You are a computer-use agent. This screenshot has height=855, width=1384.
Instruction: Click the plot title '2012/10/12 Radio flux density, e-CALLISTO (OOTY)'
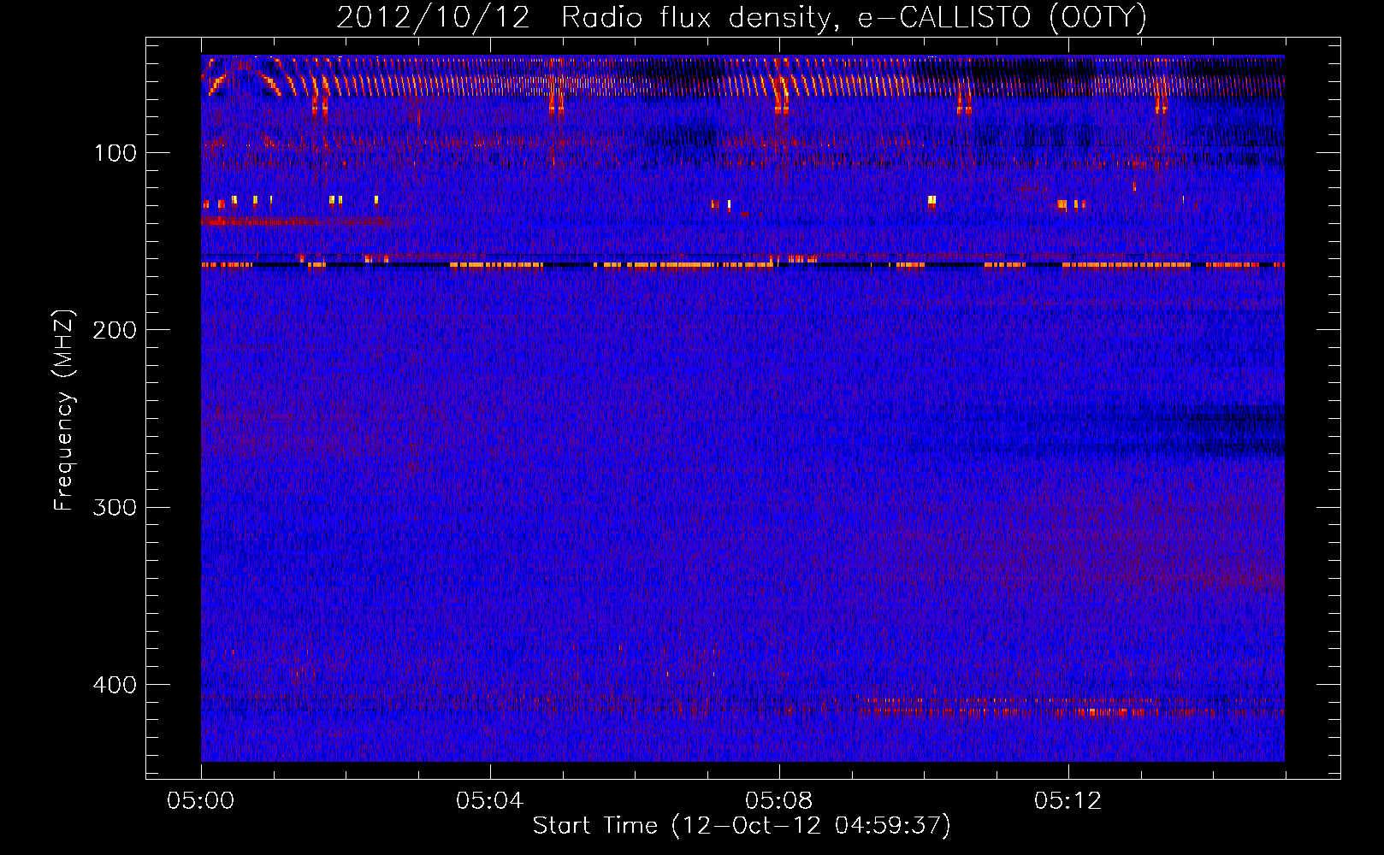click(x=742, y=18)
